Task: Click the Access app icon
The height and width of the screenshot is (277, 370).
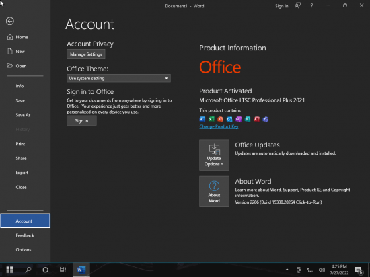Action: tap(256, 119)
